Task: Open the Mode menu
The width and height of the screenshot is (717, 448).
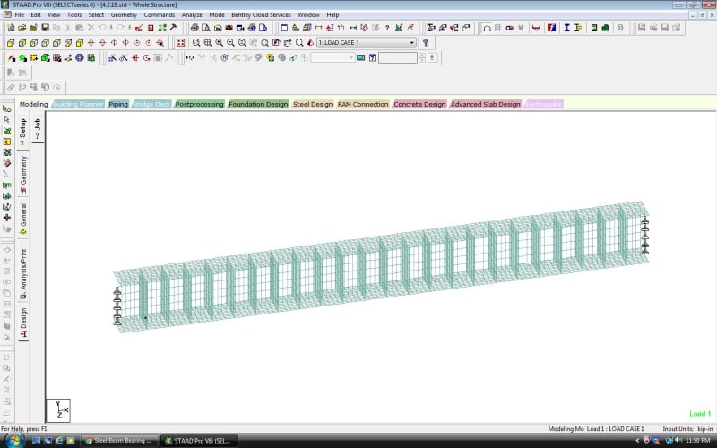Action: (217, 14)
